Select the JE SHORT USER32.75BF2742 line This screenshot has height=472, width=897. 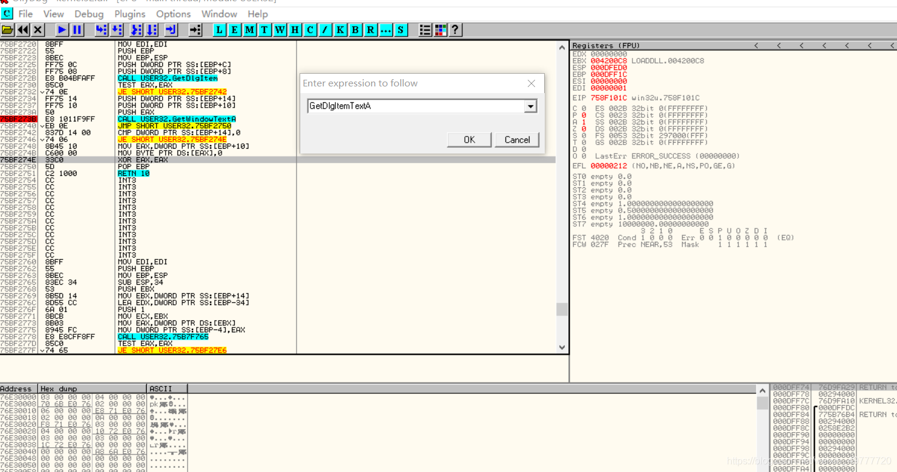click(172, 92)
